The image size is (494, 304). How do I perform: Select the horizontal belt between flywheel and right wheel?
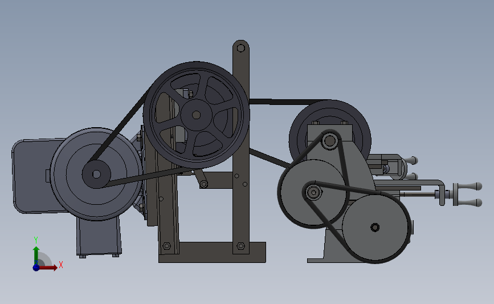coord(288,102)
